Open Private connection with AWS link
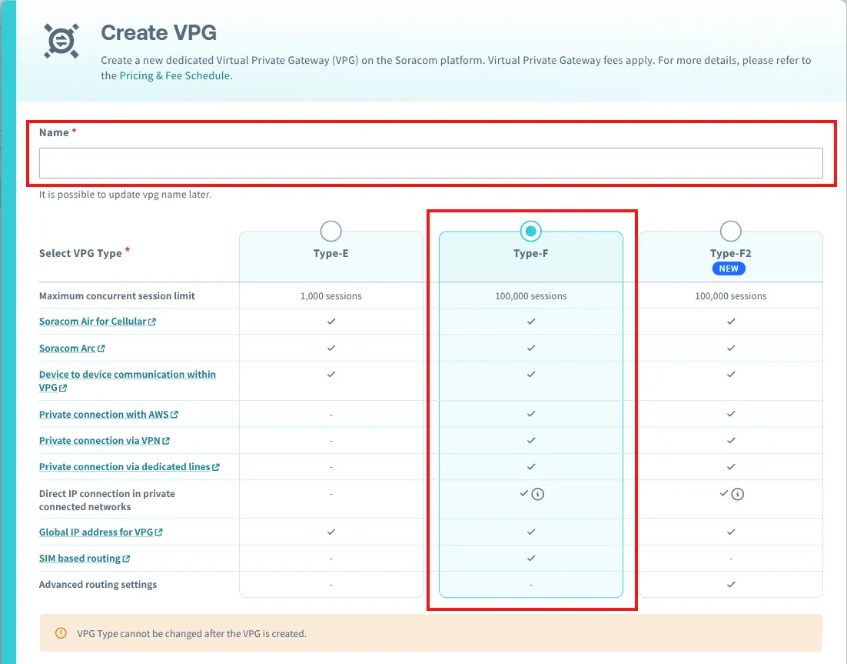This screenshot has height=664, width=847. pyautogui.click(x=108, y=414)
